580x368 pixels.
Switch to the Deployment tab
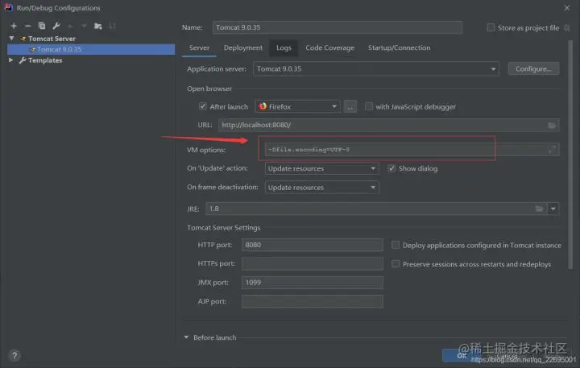click(243, 48)
